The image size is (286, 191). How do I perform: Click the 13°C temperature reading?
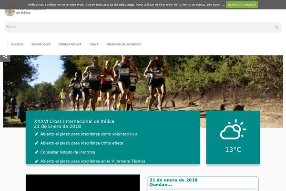(x=233, y=149)
